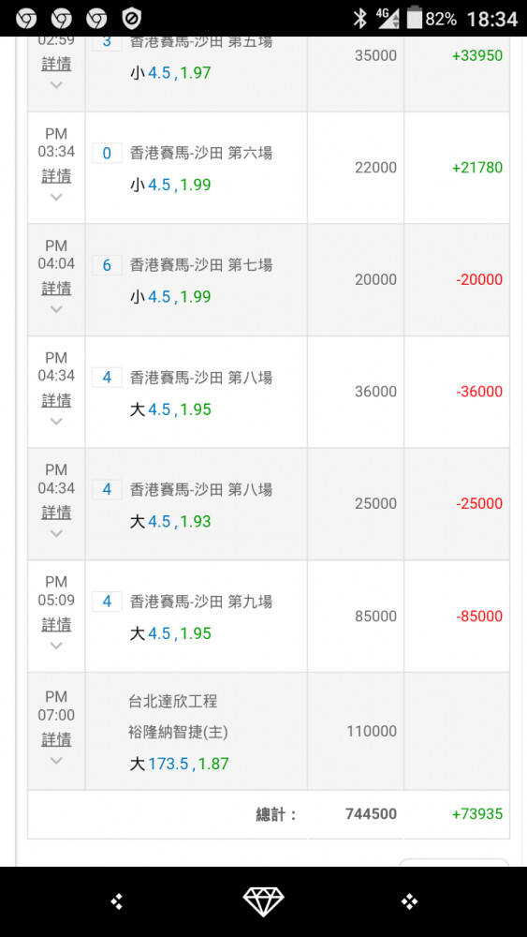Tap the 總計 744500 total row

269,814
